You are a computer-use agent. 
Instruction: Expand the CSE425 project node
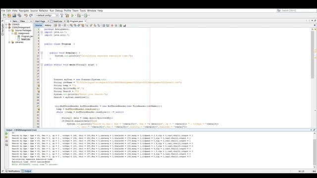point(6,24)
